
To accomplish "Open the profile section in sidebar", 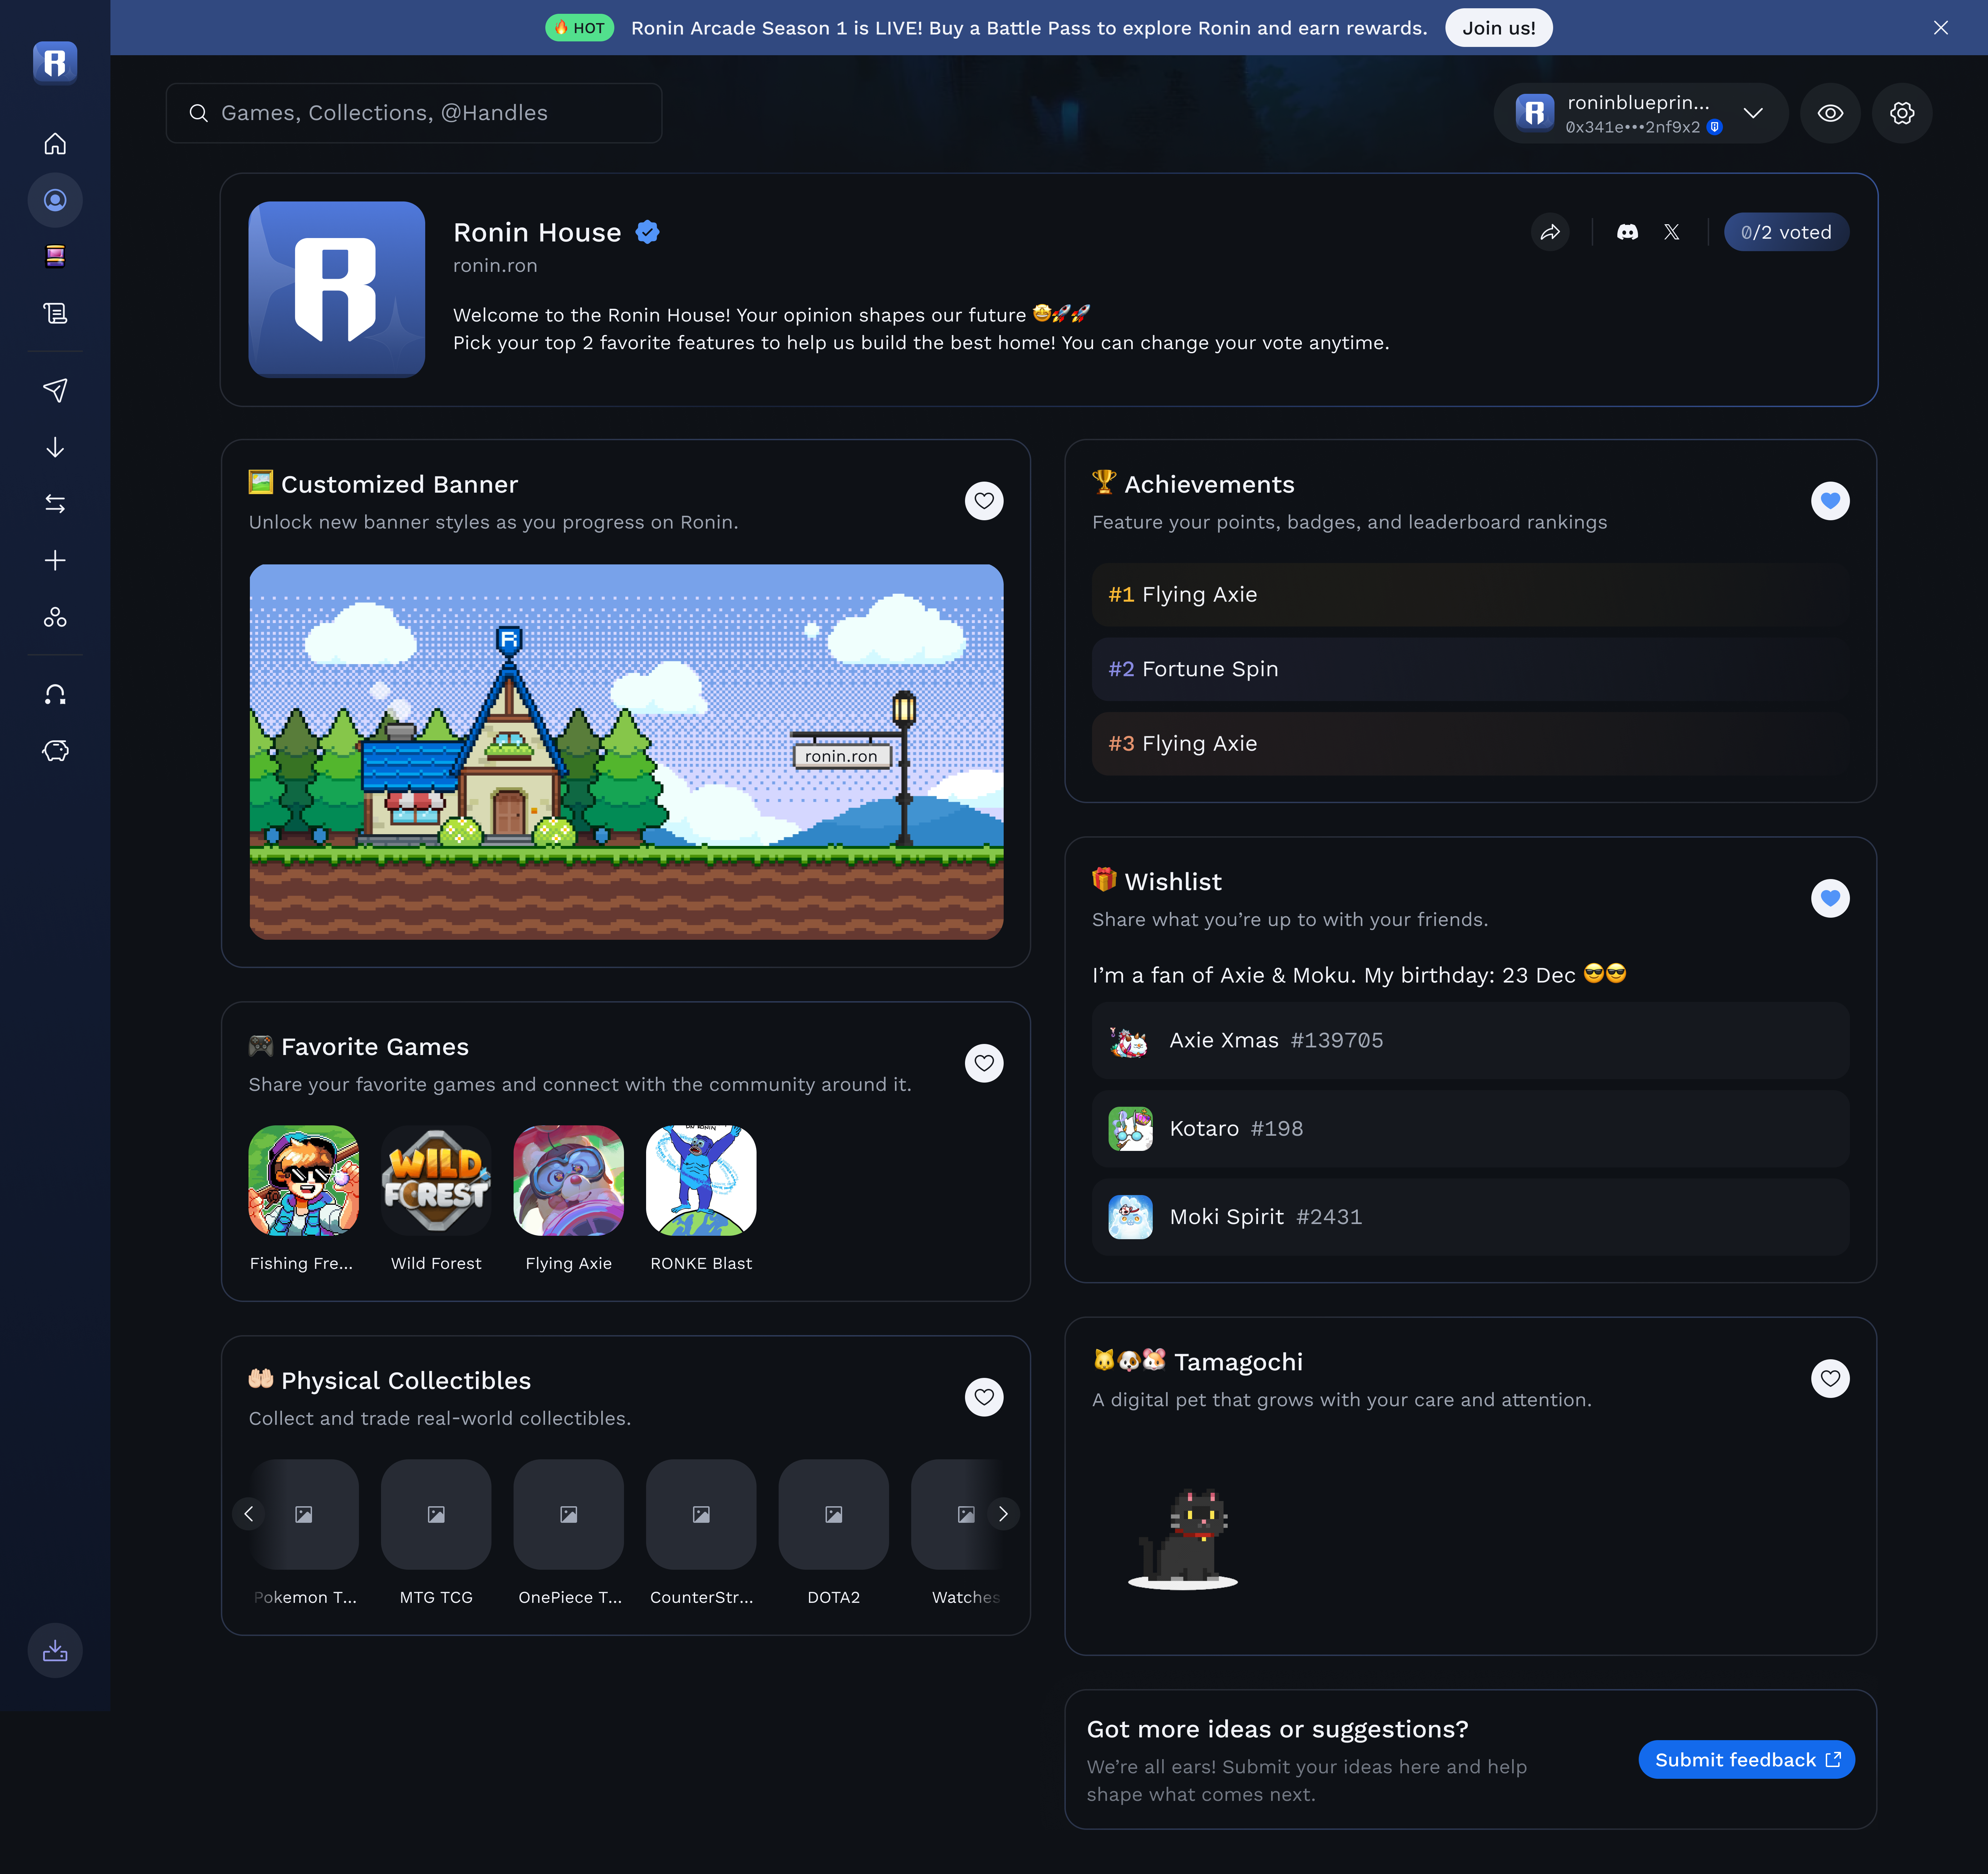I will point(55,200).
